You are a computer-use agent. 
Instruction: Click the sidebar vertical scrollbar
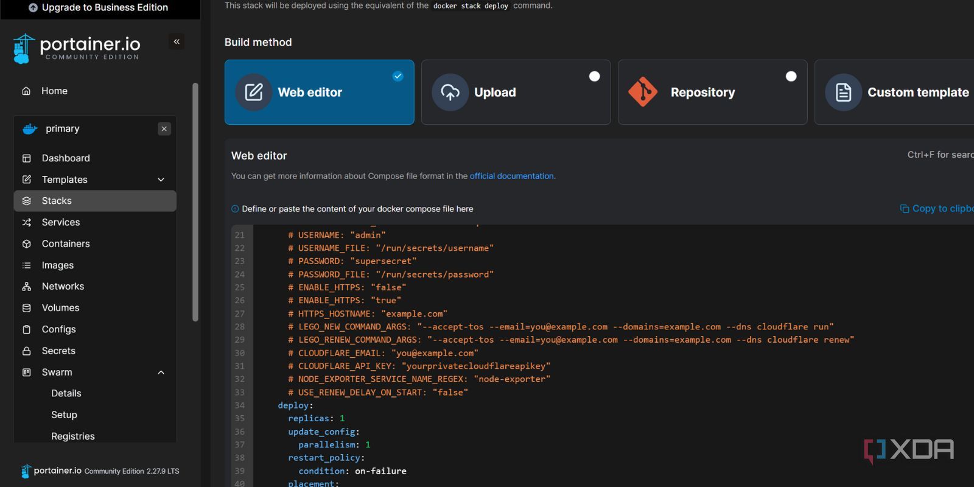pos(195,202)
